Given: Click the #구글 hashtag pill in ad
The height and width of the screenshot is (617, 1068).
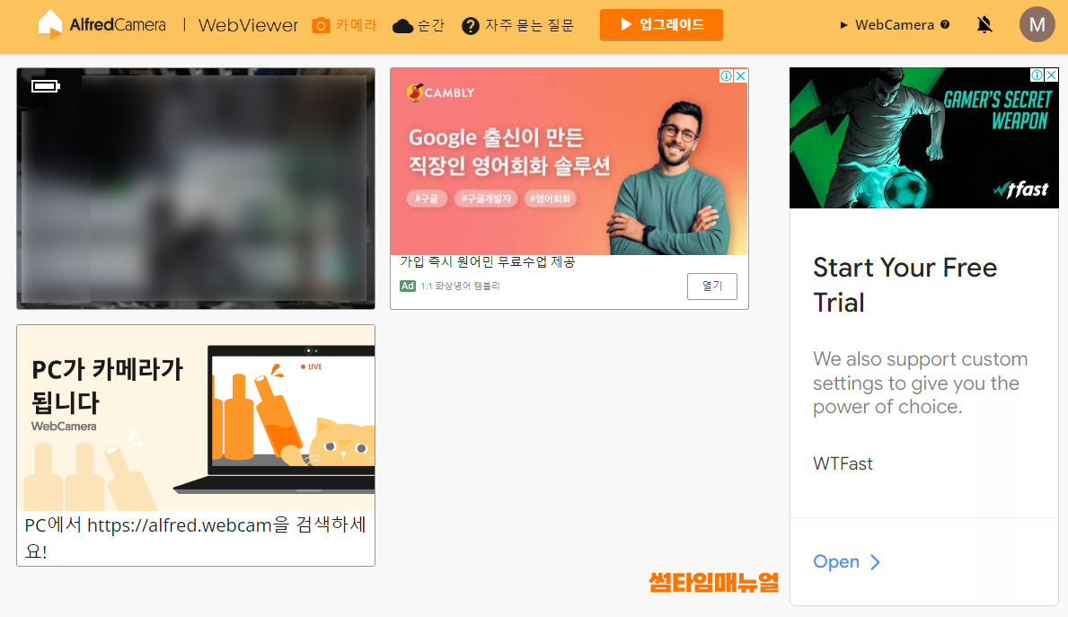Looking at the screenshot, I should point(427,198).
